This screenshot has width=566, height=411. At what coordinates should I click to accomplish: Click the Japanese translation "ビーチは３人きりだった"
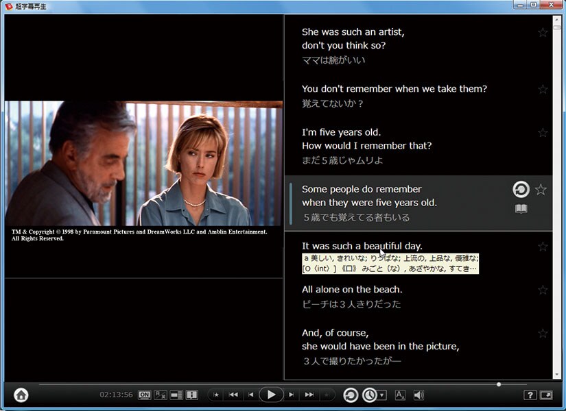coord(351,304)
